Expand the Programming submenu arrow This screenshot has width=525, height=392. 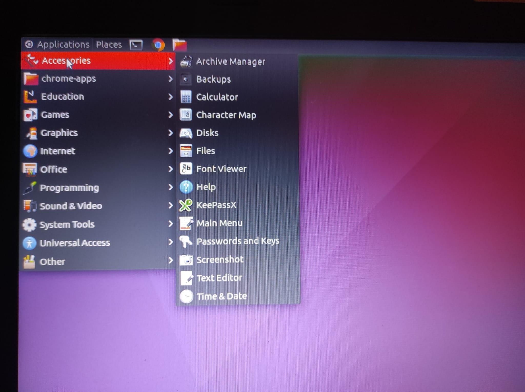[x=170, y=188]
